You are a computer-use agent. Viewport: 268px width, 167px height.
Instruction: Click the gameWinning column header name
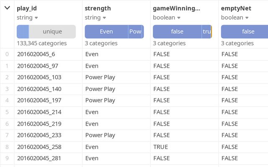176,8
